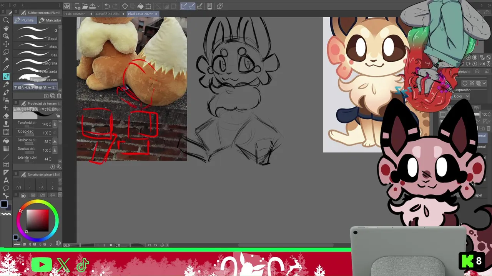Switch to the Desafío de dib document tab
Image resolution: width=492 pixels, height=276 pixels.
(x=107, y=14)
